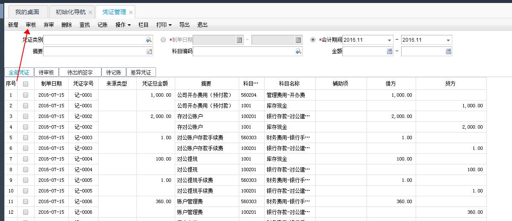Select the 会计期间 radio button

coord(313,40)
